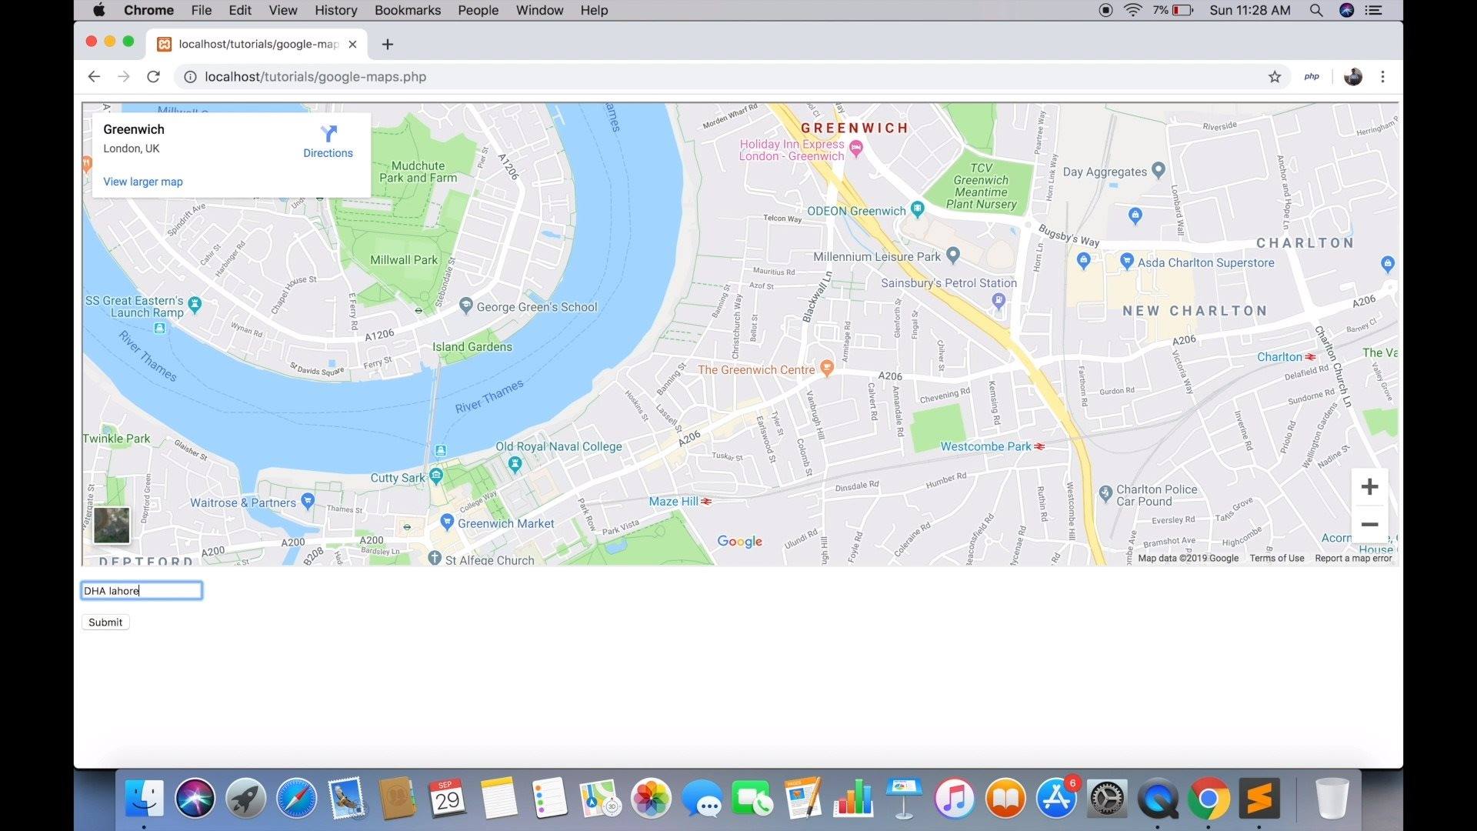Click the Wi-Fi status icon

pyautogui.click(x=1132, y=10)
